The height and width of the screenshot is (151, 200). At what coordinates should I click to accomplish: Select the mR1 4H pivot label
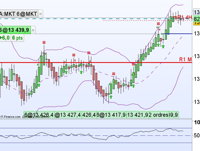tap(182, 17)
